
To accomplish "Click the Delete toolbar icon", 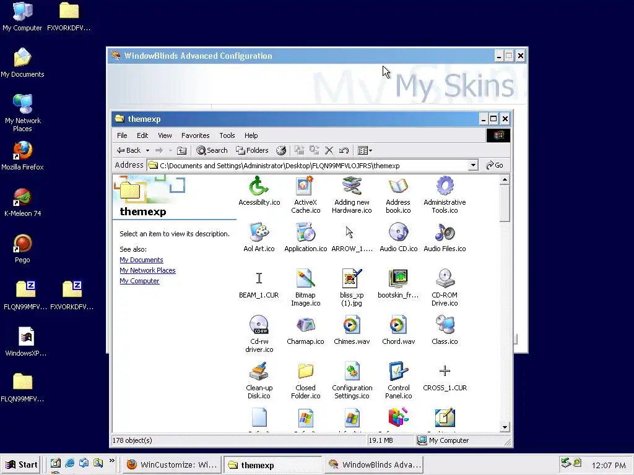I will pos(329,151).
